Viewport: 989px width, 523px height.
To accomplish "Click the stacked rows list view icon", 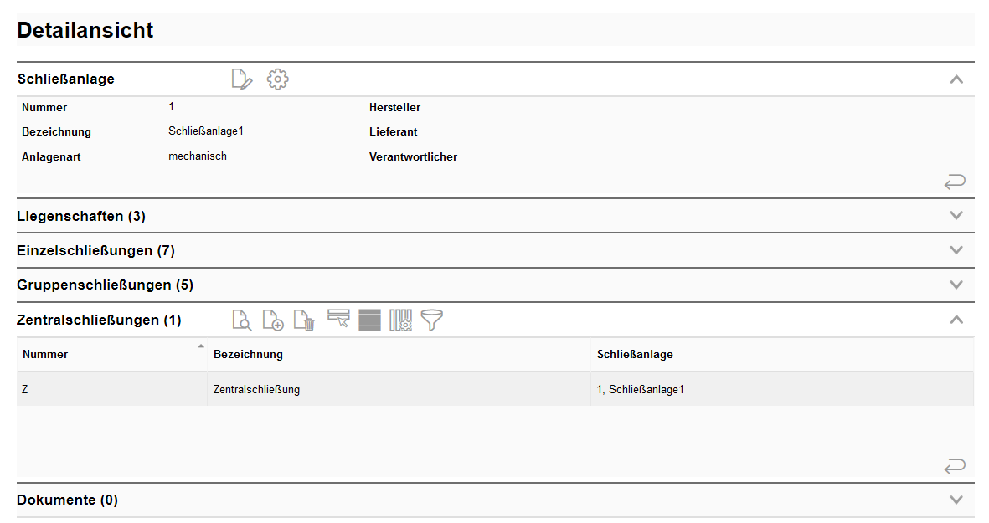I will coord(369,320).
